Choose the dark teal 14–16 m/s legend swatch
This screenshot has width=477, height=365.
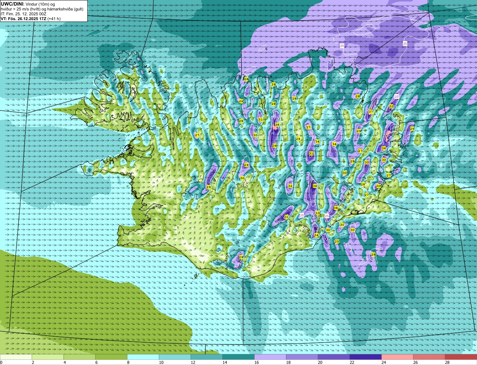(x=238, y=357)
